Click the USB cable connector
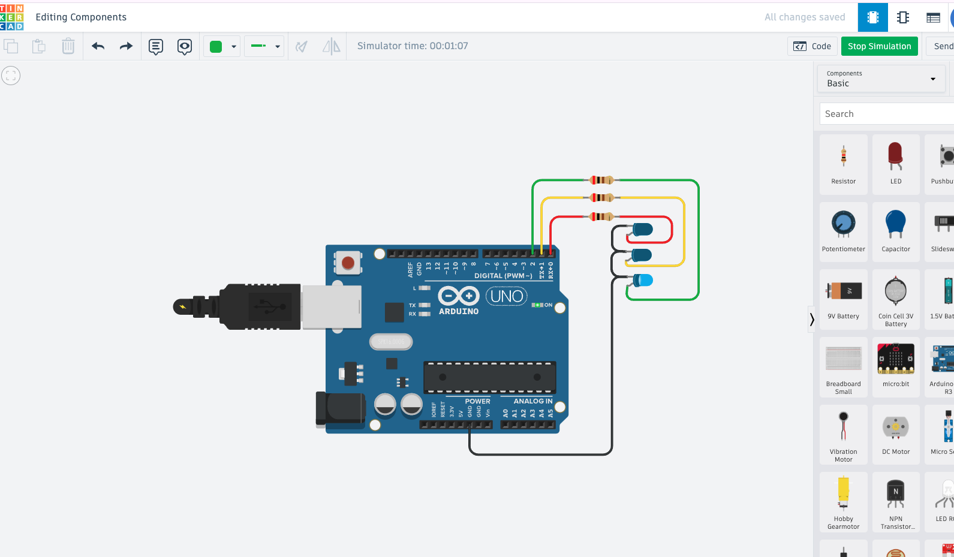This screenshot has height=557, width=954. click(x=267, y=307)
